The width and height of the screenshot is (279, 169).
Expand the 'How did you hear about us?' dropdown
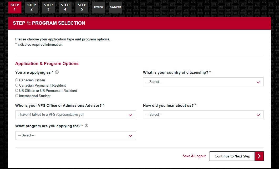click(203, 115)
